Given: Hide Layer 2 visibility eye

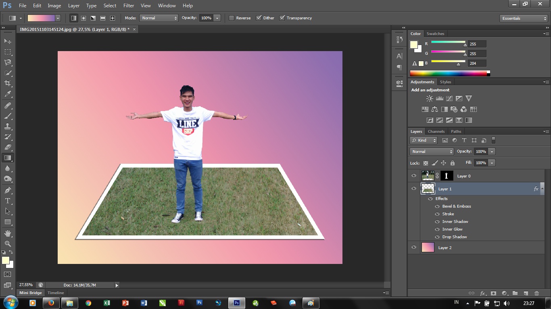Looking at the screenshot, I should 414,247.
